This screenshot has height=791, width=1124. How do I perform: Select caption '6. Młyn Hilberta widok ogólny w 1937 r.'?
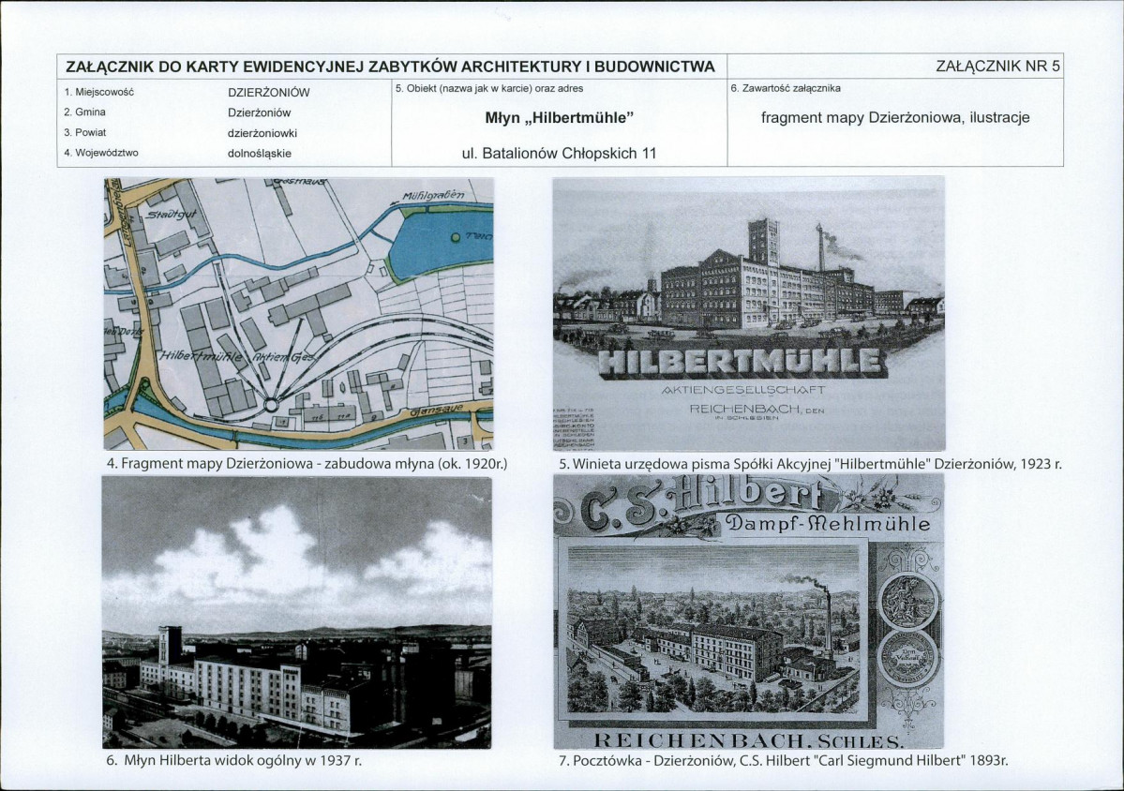tap(234, 760)
